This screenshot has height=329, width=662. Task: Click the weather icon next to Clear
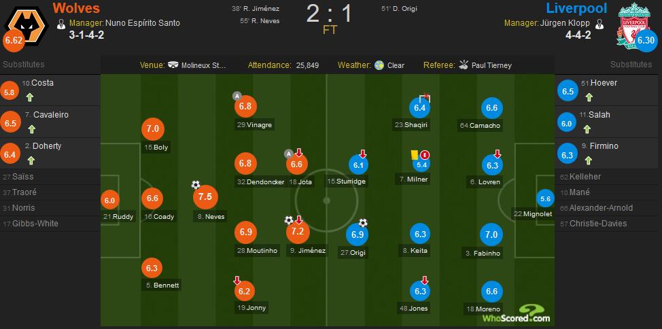(379, 65)
